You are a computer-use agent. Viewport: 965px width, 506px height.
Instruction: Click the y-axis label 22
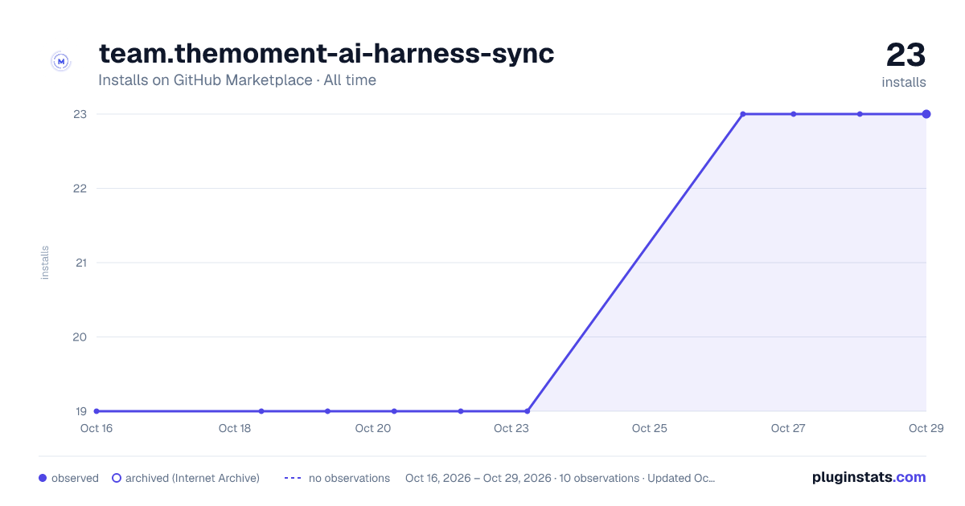pos(80,189)
